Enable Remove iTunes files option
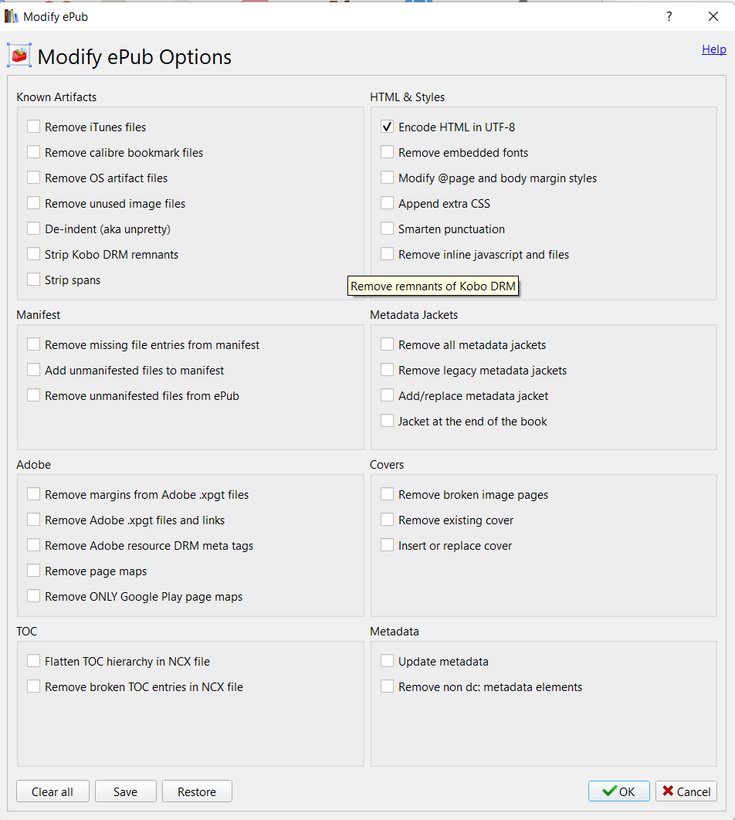 [x=34, y=127]
